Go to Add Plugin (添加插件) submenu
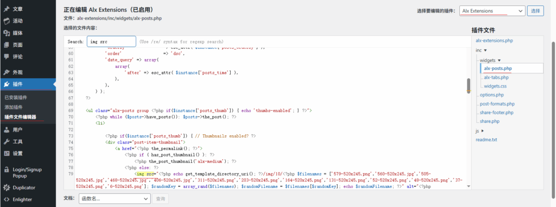 point(14,107)
